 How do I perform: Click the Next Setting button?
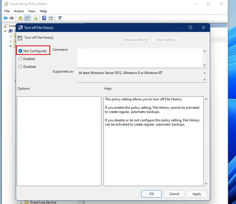tap(166, 40)
